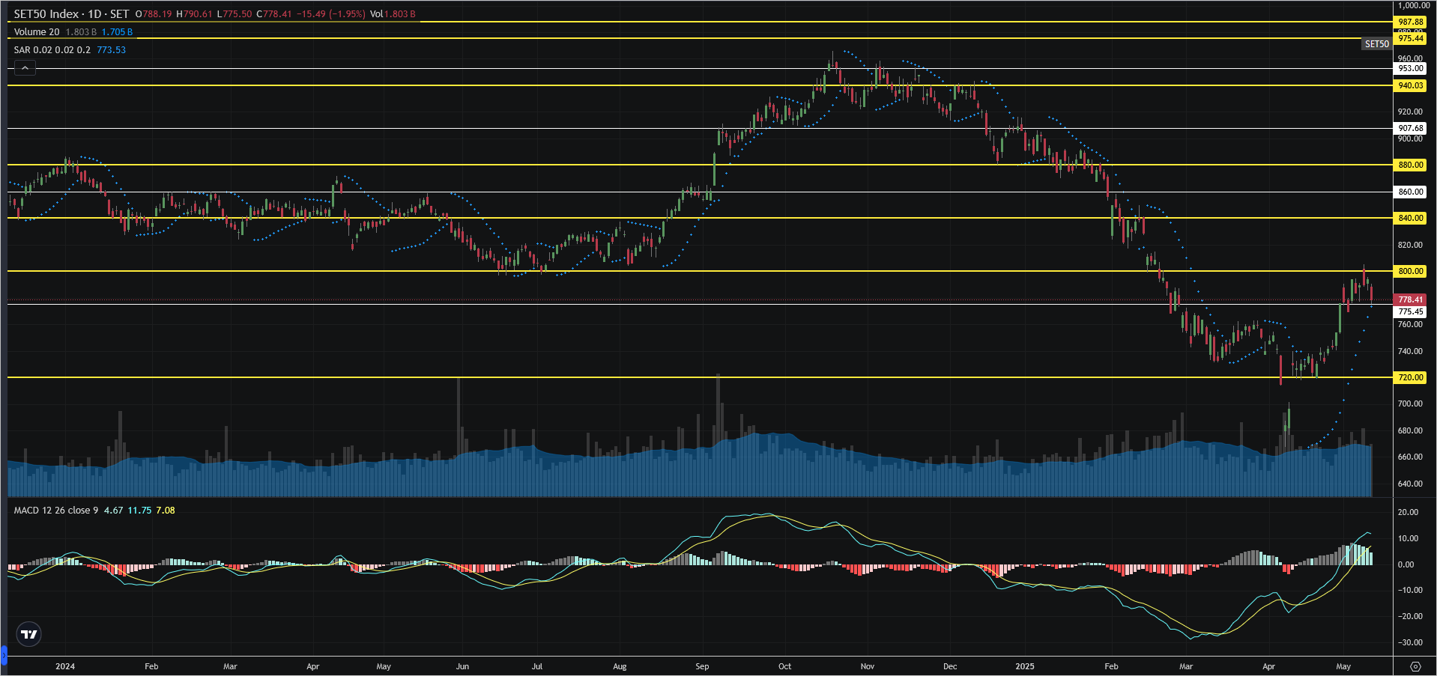The image size is (1437, 676).
Task: Click the 800.00 yellow price label
Action: (x=1411, y=271)
